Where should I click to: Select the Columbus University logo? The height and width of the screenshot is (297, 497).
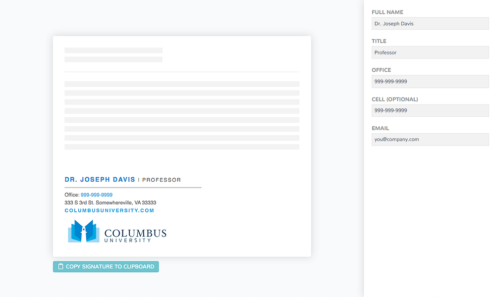[116, 233]
